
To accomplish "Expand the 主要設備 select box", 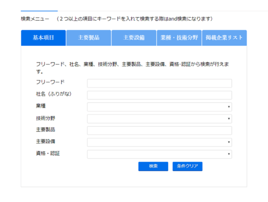I will tap(160, 142).
